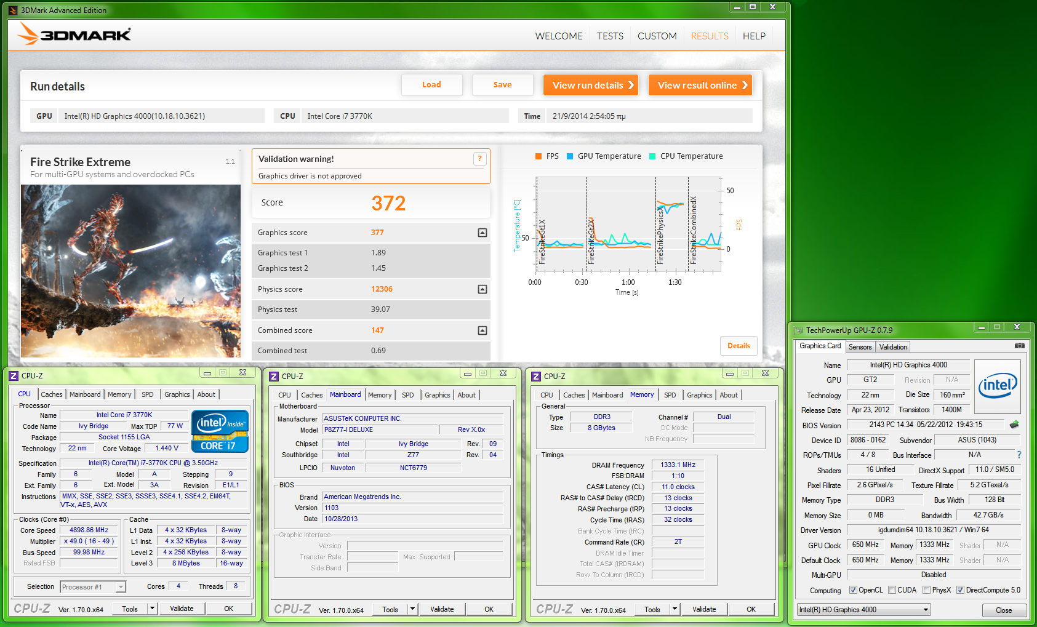Click Validate in CPU-Z processor window
The height and width of the screenshot is (627, 1037).
(x=182, y=609)
